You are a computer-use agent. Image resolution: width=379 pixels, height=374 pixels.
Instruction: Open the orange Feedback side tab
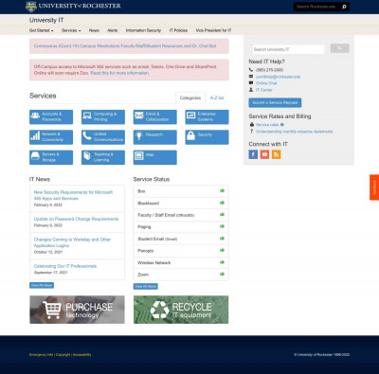(x=374, y=187)
